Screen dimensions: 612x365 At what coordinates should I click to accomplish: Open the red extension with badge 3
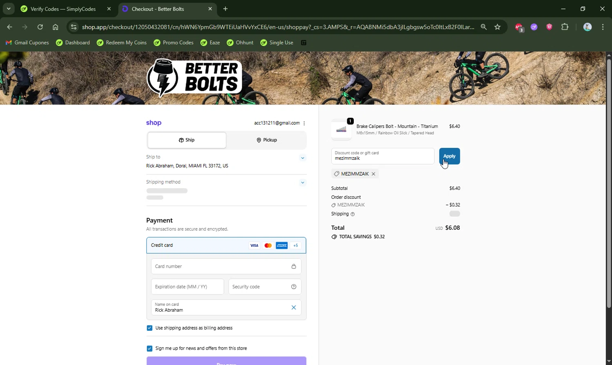coord(519,27)
